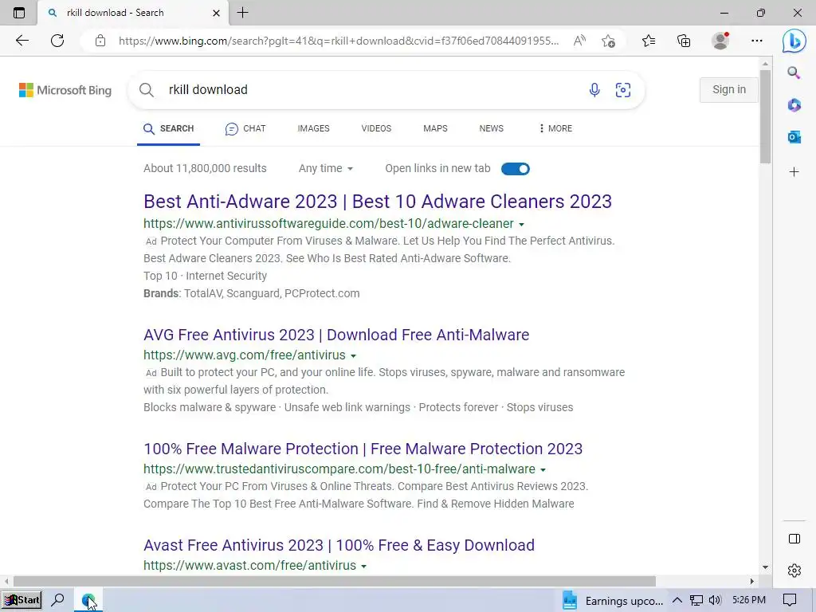Search using an image icon
This screenshot has height=612, width=816.
click(623, 90)
